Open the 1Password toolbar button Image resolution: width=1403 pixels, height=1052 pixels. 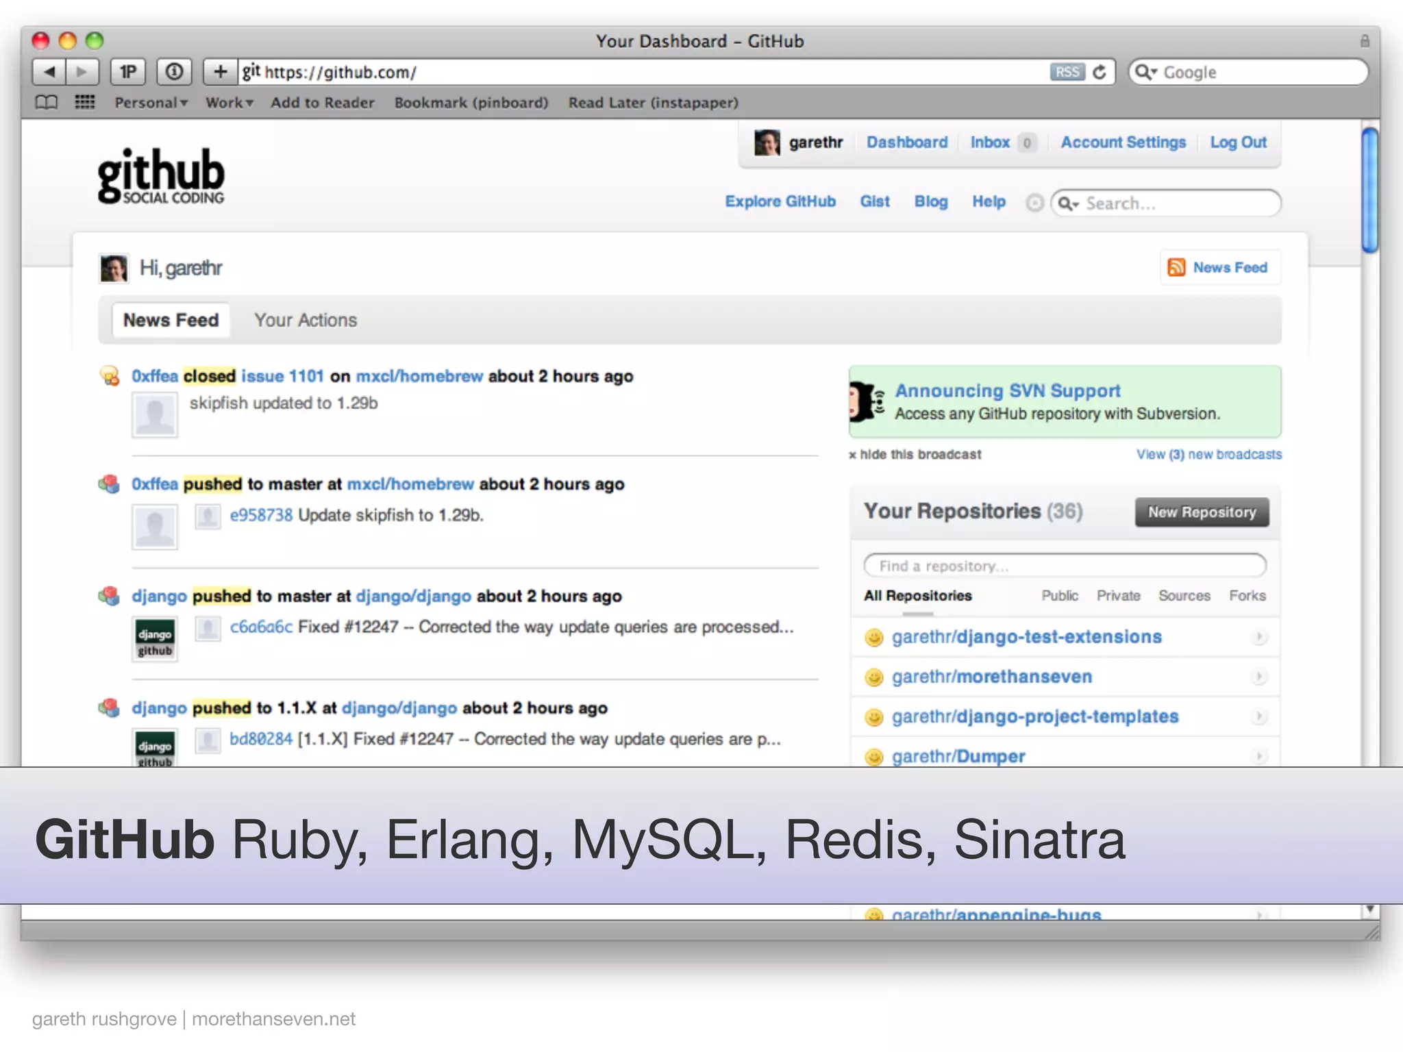pos(128,72)
